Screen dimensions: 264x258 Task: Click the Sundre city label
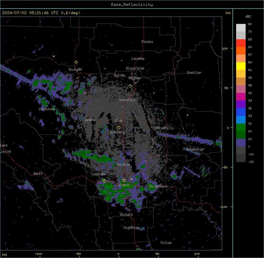coord(89,120)
